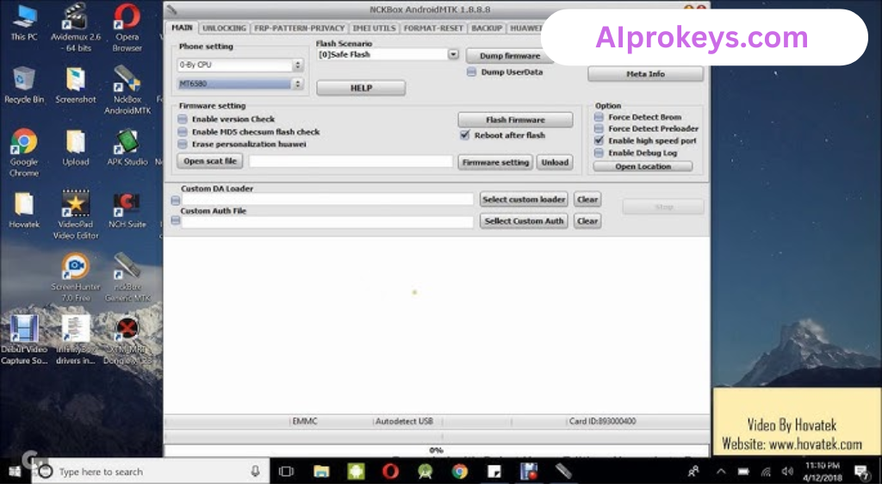Toggle the Custom Auth File checkbox

(x=176, y=221)
